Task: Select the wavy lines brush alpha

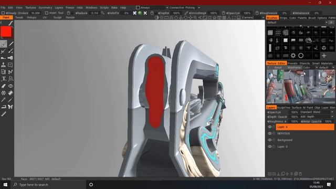Action: 278,33
